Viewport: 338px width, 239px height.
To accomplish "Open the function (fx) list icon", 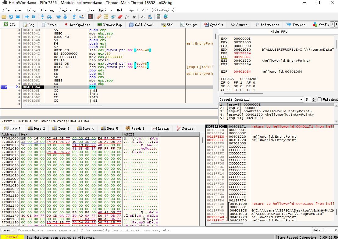I will click(x=127, y=17).
